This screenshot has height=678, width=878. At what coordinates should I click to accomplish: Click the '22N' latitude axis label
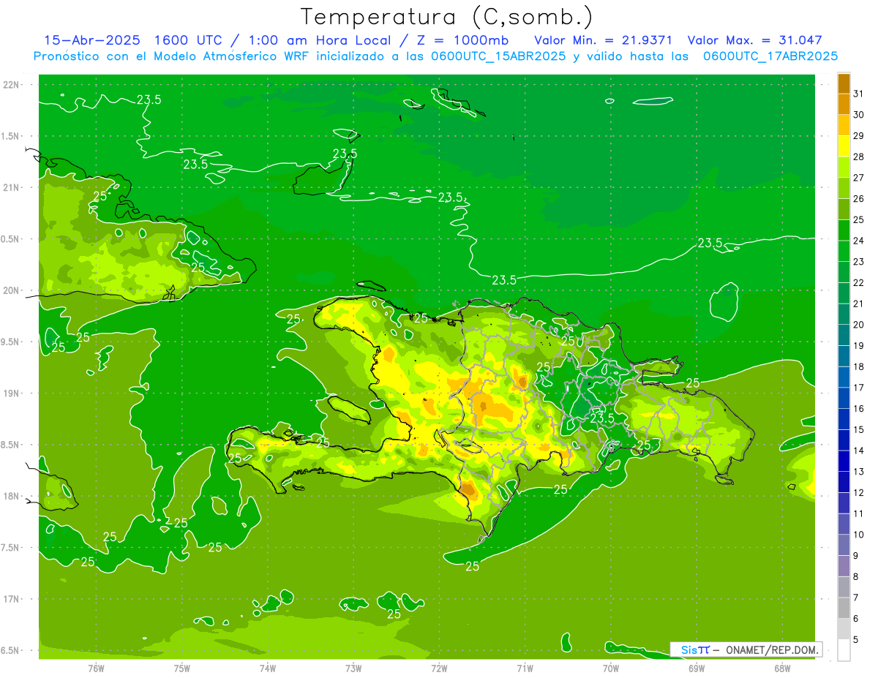coord(12,84)
